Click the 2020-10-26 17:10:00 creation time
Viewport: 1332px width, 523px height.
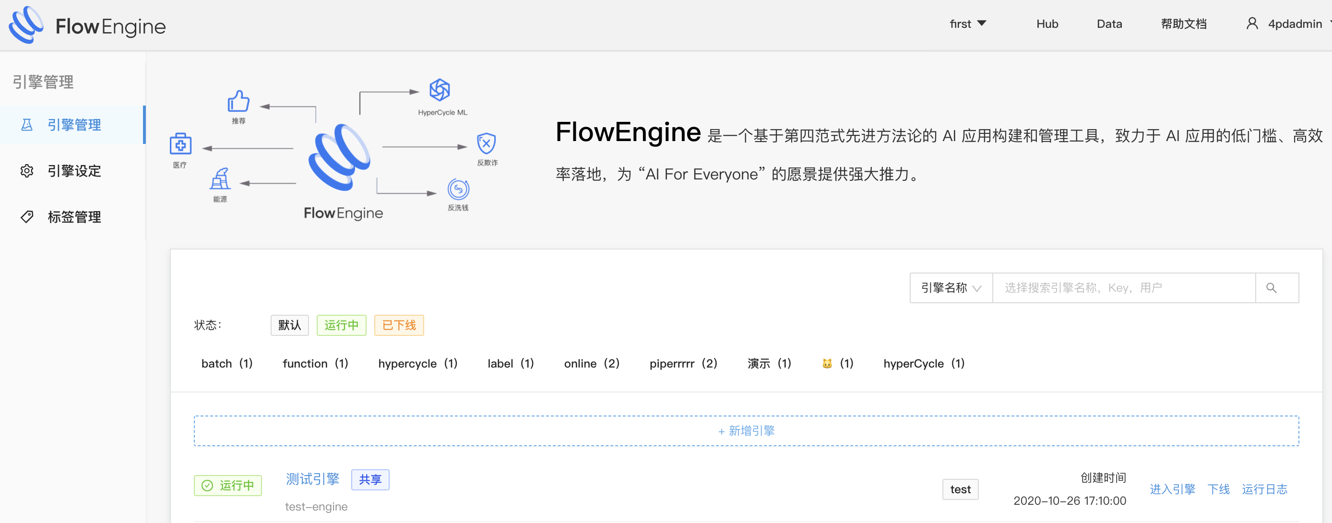coord(1070,501)
